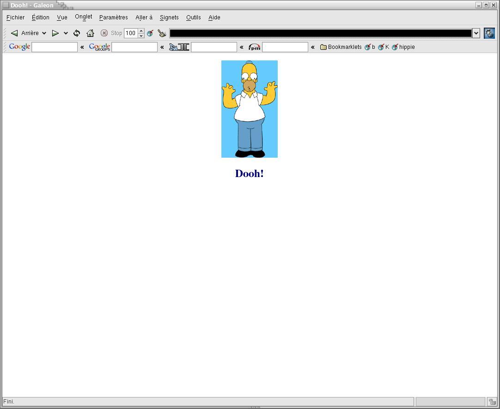Viewport: 500px width, 409px height.
Task: Click the Back arrow icon
Action: (14, 33)
